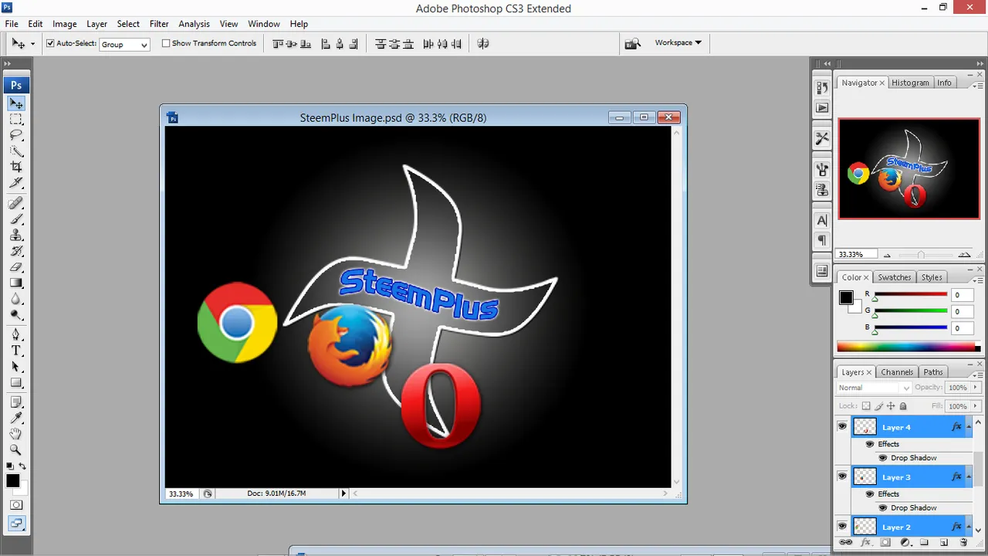The image size is (988, 556).
Task: Uncheck the Auto-Select checkbox
Action: [x=50, y=43]
